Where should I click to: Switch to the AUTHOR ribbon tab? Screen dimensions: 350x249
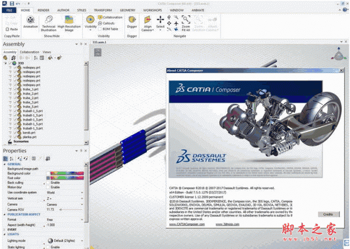(x=63, y=10)
